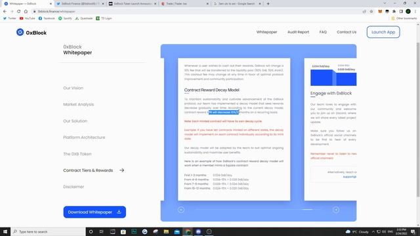Open the TD Login bookmark
This screenshot has width=420, height=236.
click(x=104, y=18)
